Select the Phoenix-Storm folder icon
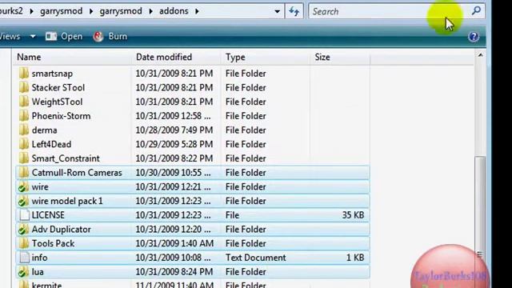512x288 pixels. click(x=23, y=116)
